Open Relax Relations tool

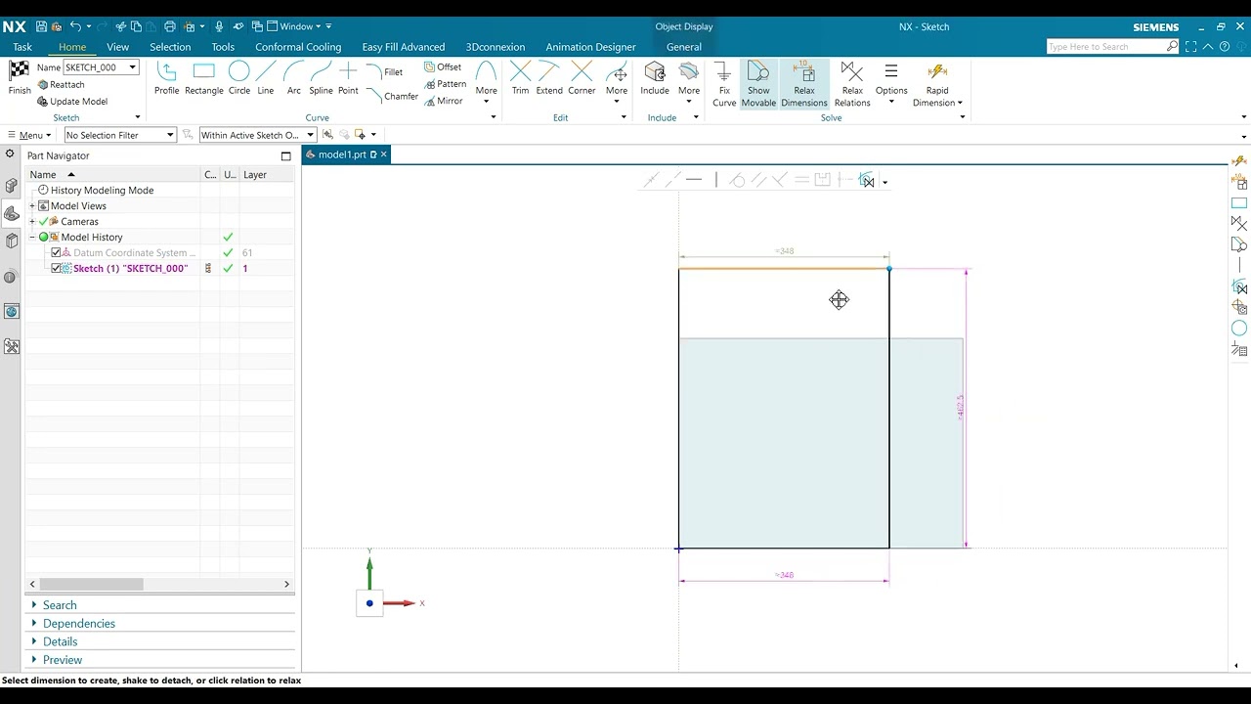852,84
